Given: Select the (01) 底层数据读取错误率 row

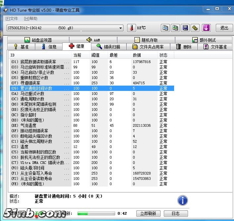Looking at the screenshot, I should tap(92, 62).
